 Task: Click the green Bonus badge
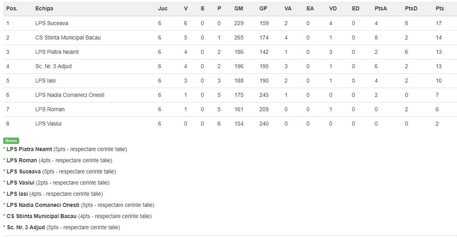(11, 141)
